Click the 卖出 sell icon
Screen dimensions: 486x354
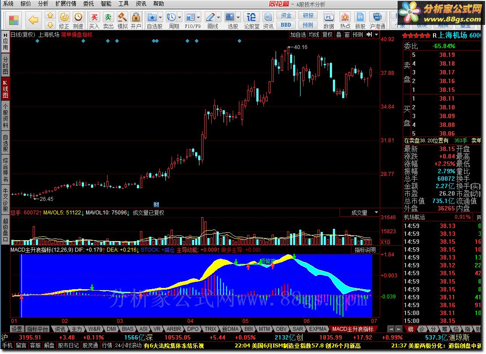108,21
